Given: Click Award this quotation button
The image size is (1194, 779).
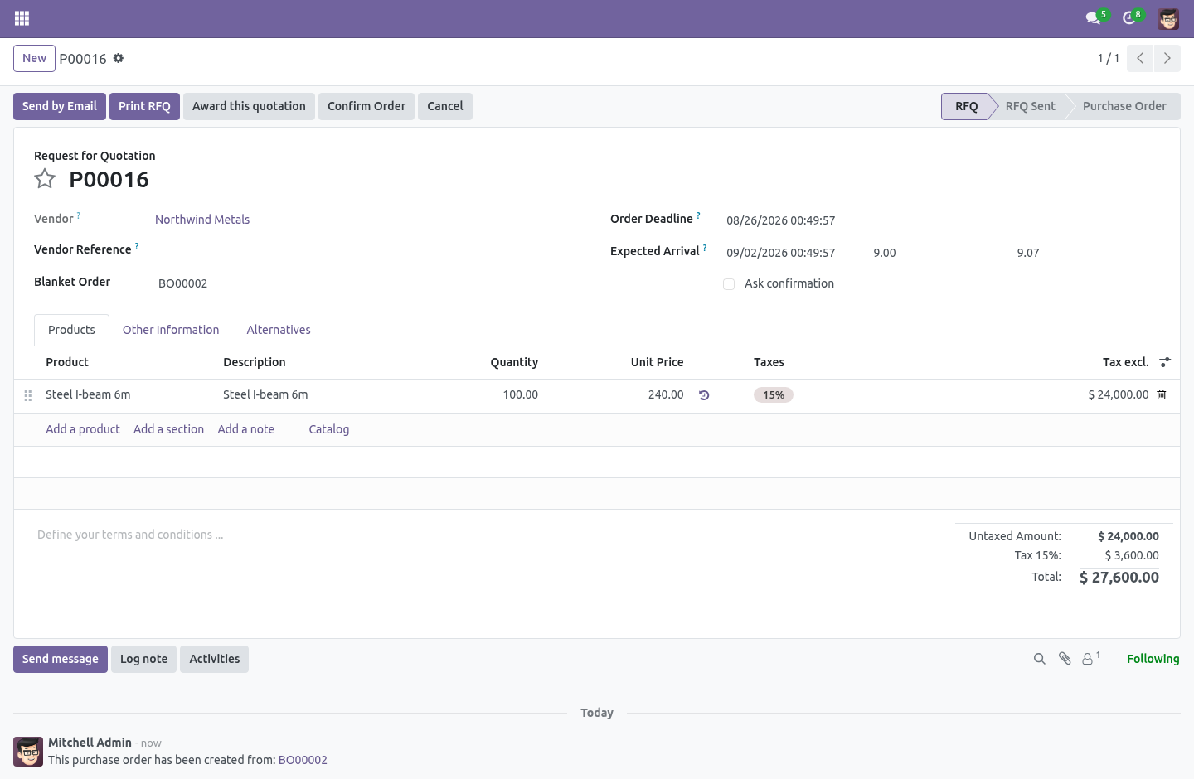Looking at the screenshot, I should [x=249, y=106].
